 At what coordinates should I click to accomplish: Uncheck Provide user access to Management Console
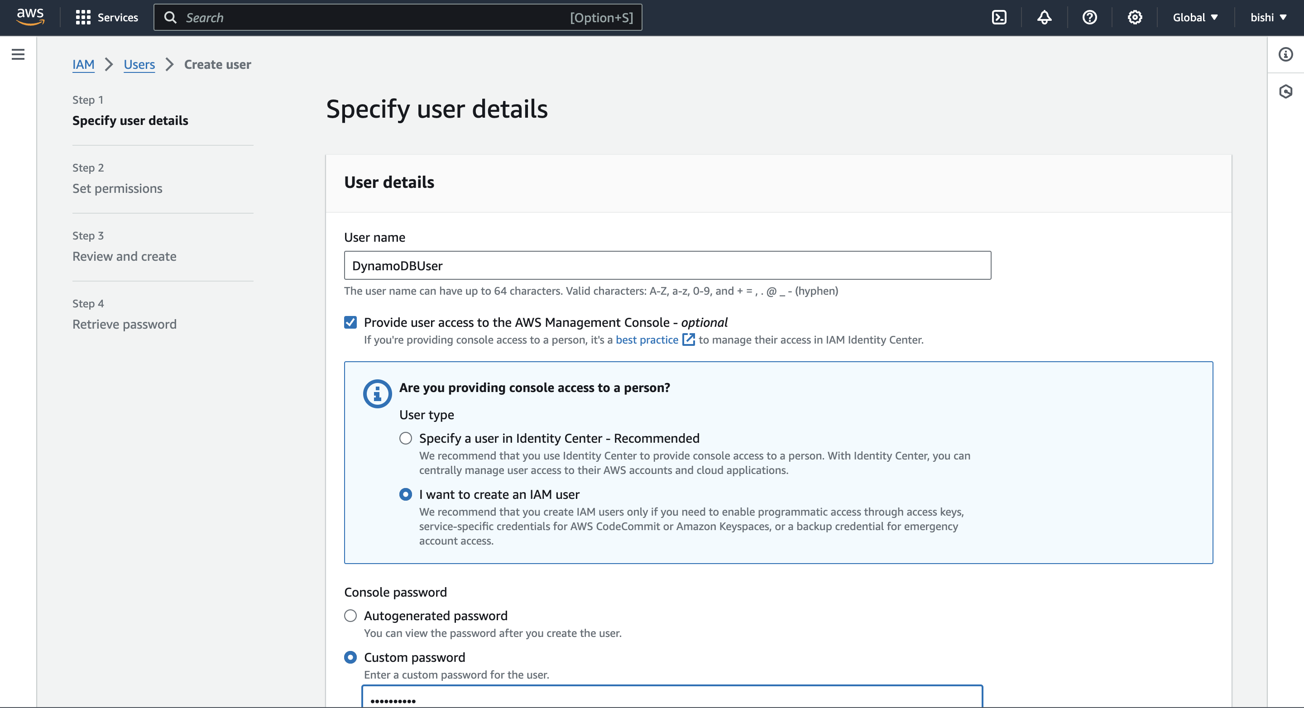tap(350, 322)
